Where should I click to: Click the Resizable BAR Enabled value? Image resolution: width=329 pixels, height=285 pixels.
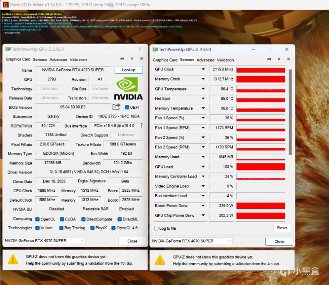[127, 209]
